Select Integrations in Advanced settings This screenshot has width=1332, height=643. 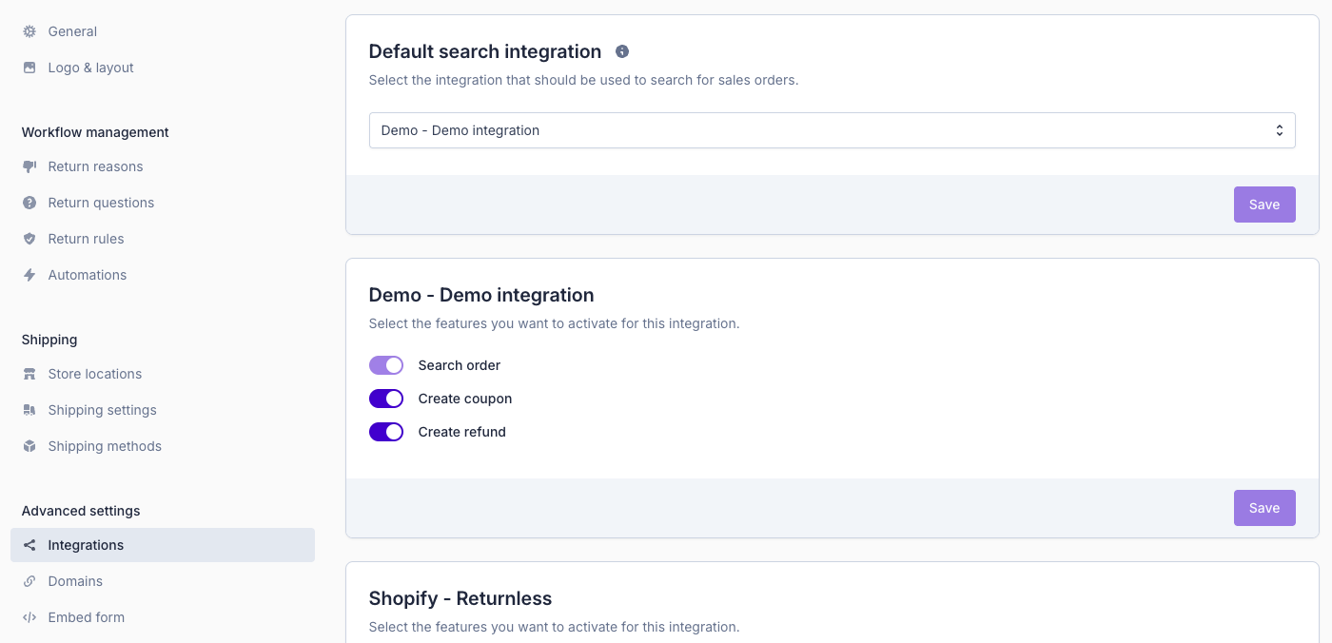coord(86,545)
